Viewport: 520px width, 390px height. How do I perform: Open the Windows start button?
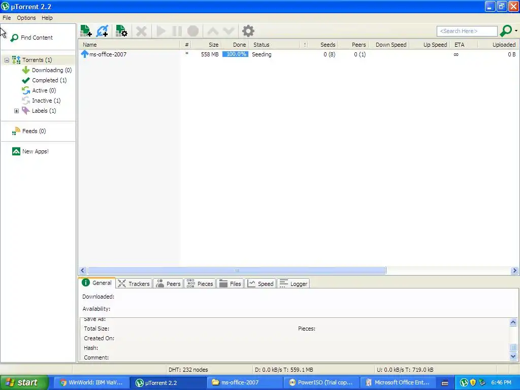[24, 383]
